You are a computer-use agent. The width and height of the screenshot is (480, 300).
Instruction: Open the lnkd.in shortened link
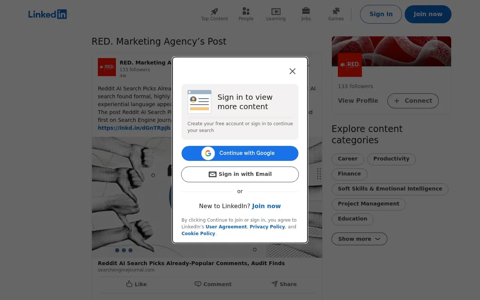[x=134, y=128]
